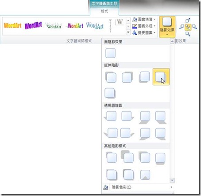Click the 文字藝術師工具 contextual tab header

104,4
